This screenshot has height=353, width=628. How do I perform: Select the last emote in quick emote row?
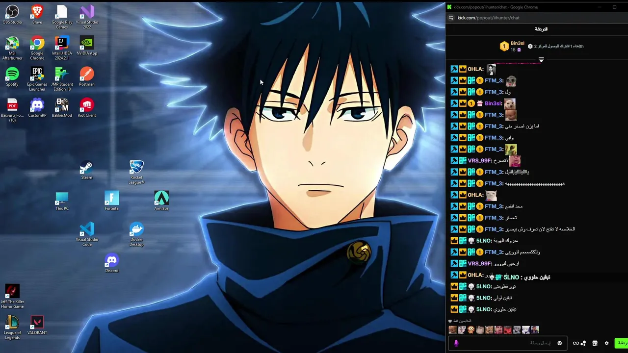pos(535,330)
